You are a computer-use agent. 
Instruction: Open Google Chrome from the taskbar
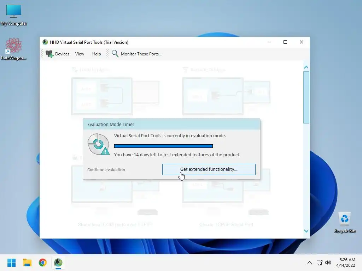pyautogui.click(x=43, y=263)
